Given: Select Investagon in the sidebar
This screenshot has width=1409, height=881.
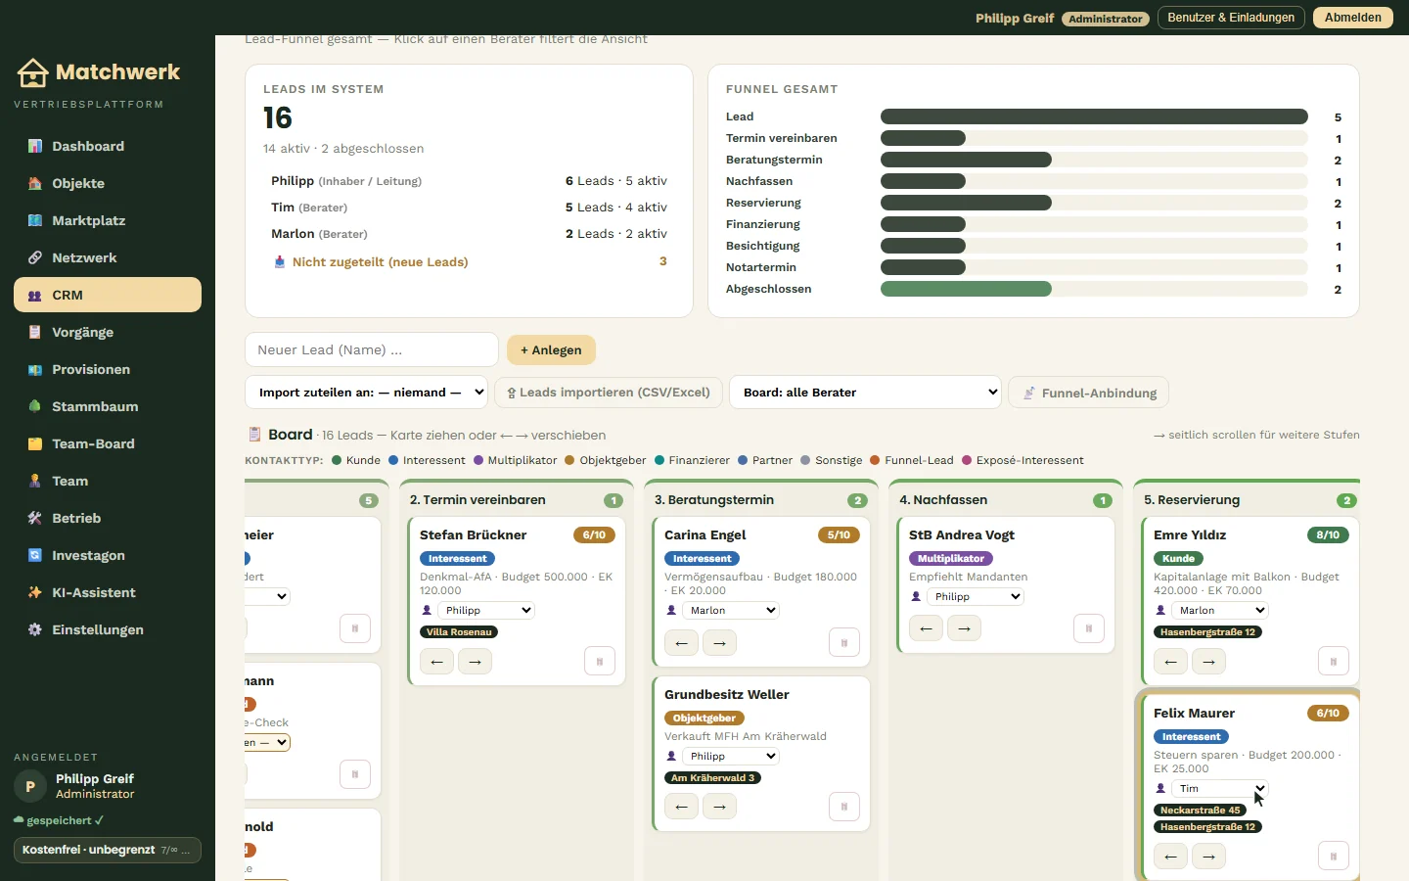Looking at the screenshot, I should coord(108,555).
